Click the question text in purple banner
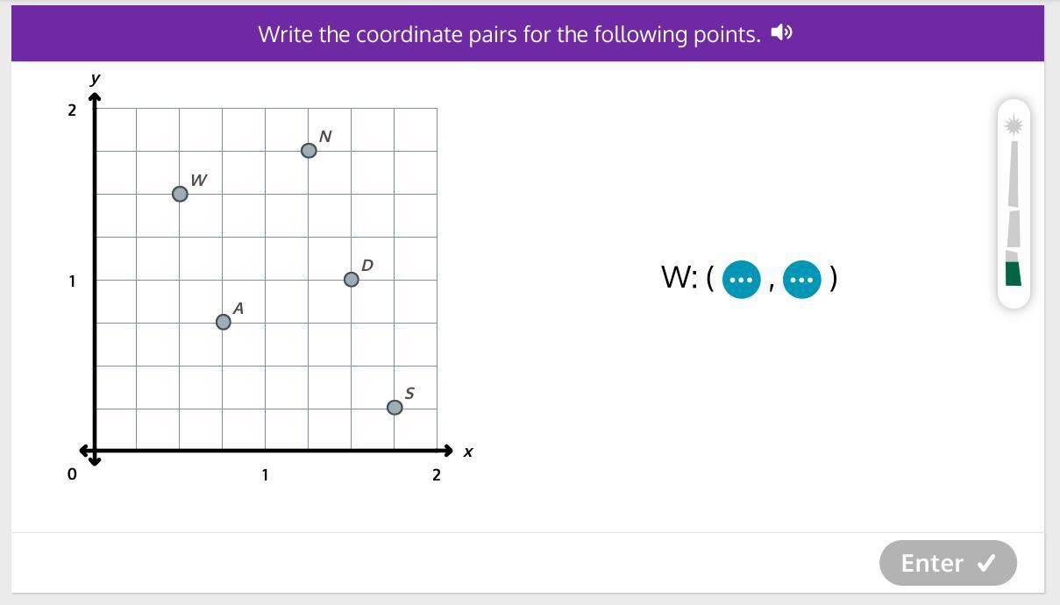 click(x=509, y=34)
